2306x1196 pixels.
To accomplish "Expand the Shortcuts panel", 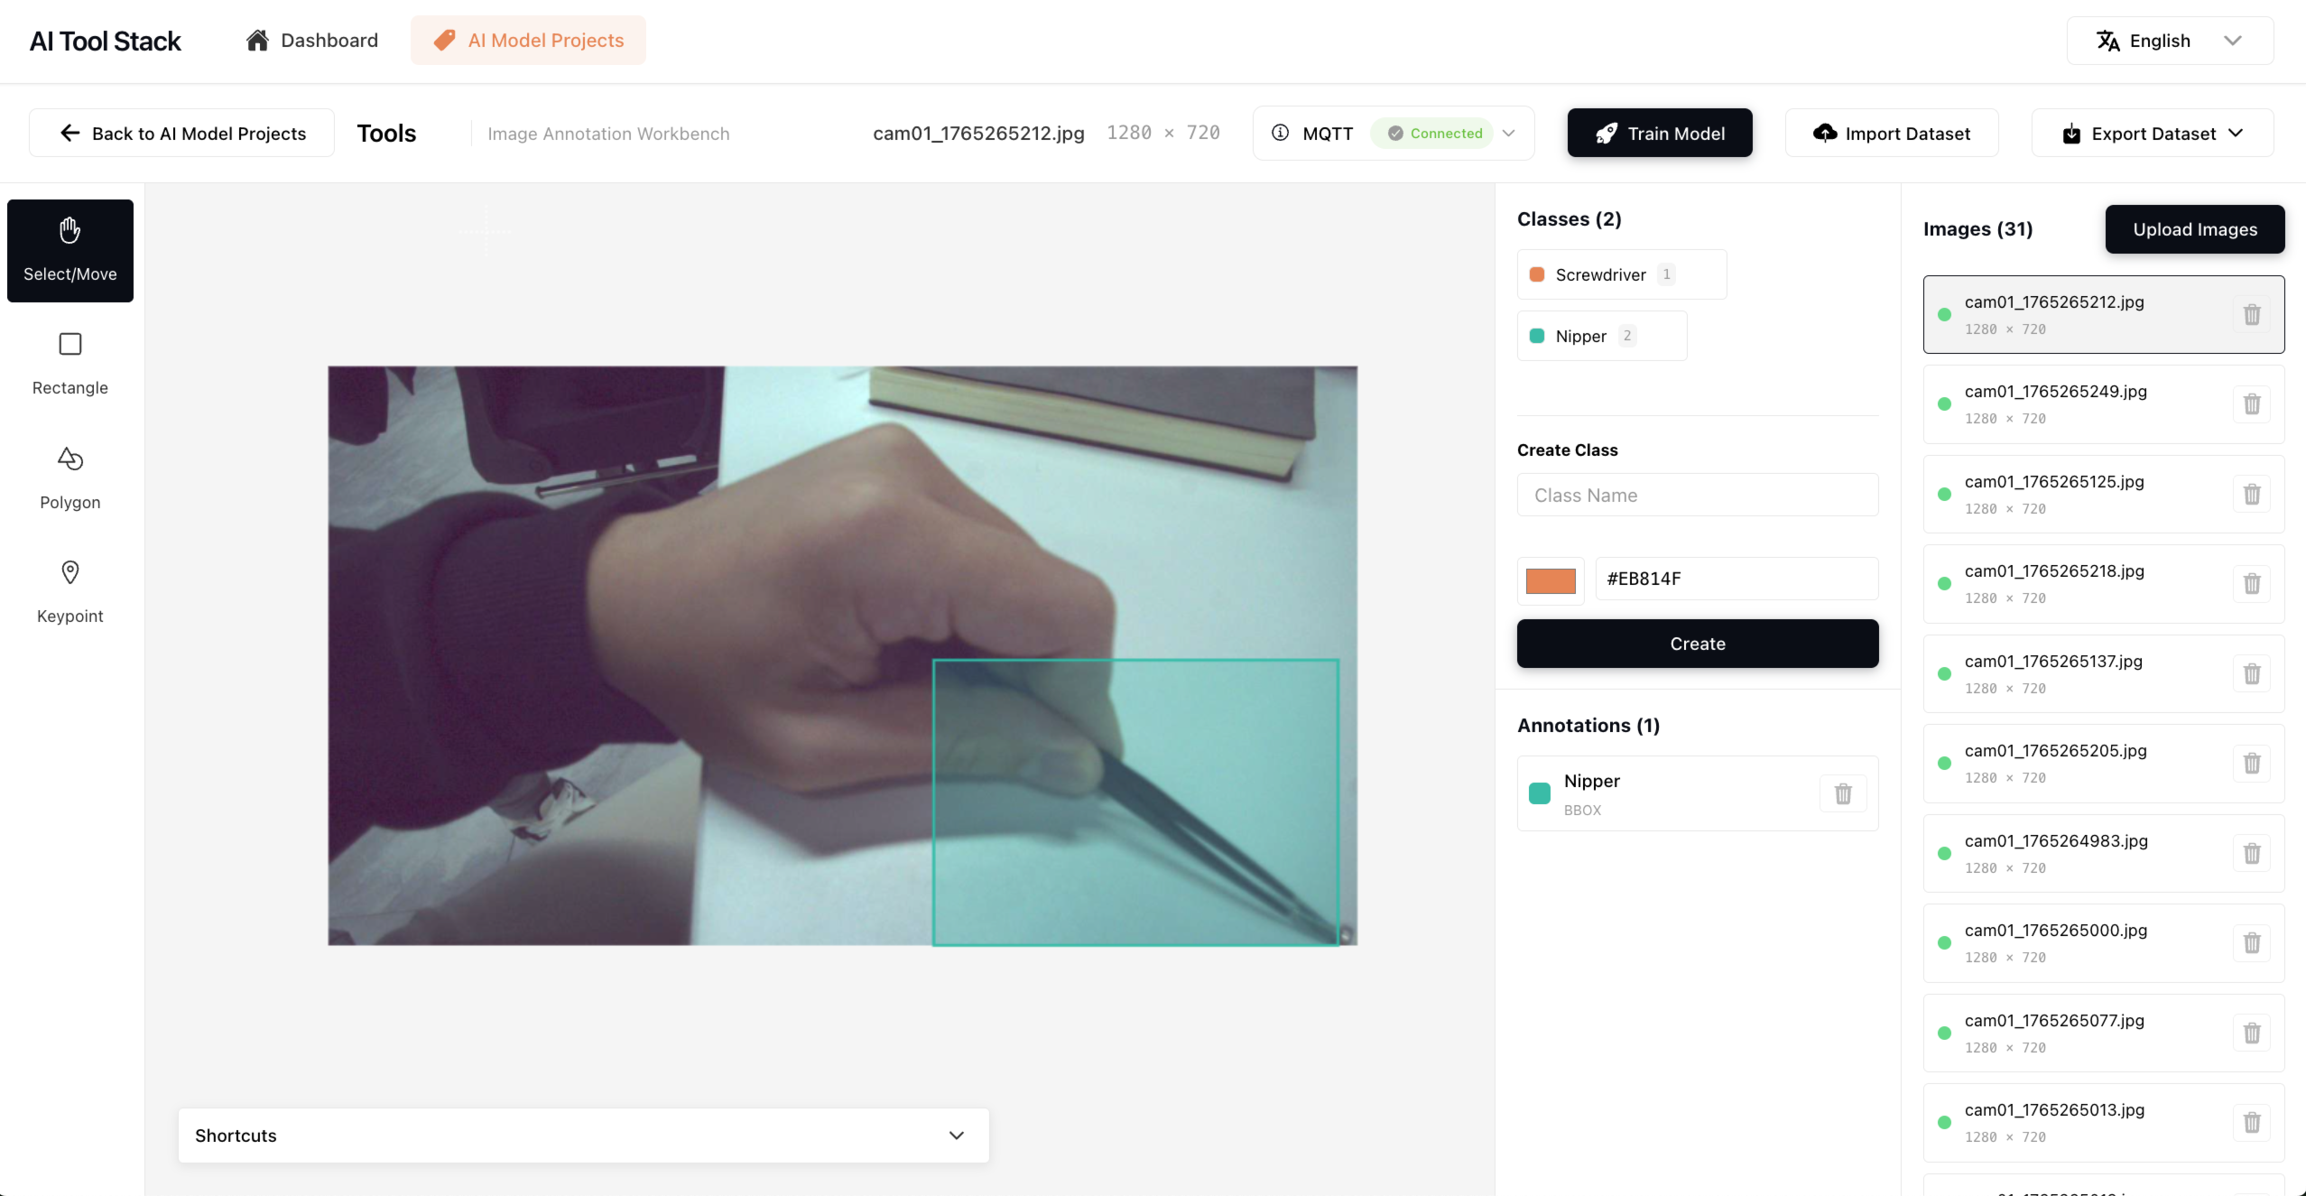I will (583, 1135).
